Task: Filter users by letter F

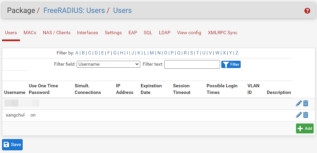Action: [x=109, y=53]
